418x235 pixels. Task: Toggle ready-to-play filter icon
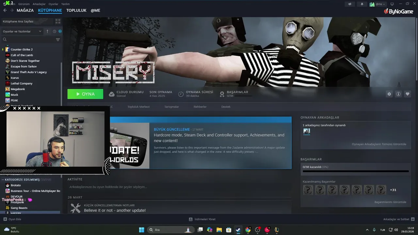coord(60,31)
